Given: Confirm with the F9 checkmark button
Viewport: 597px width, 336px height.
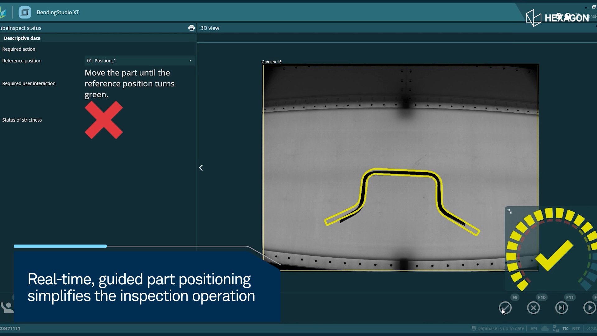Looking at the screenshot, I should click(505, 308).
